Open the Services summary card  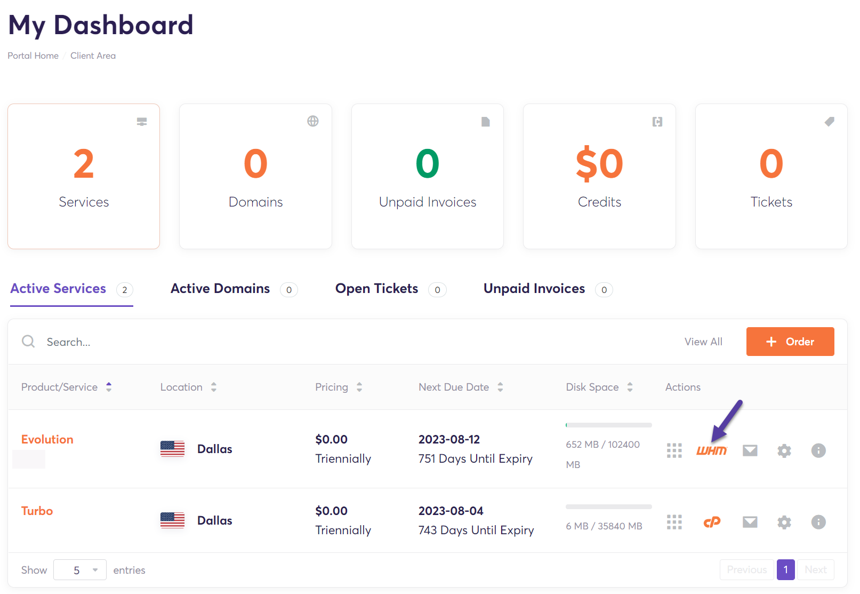point(84,176)
